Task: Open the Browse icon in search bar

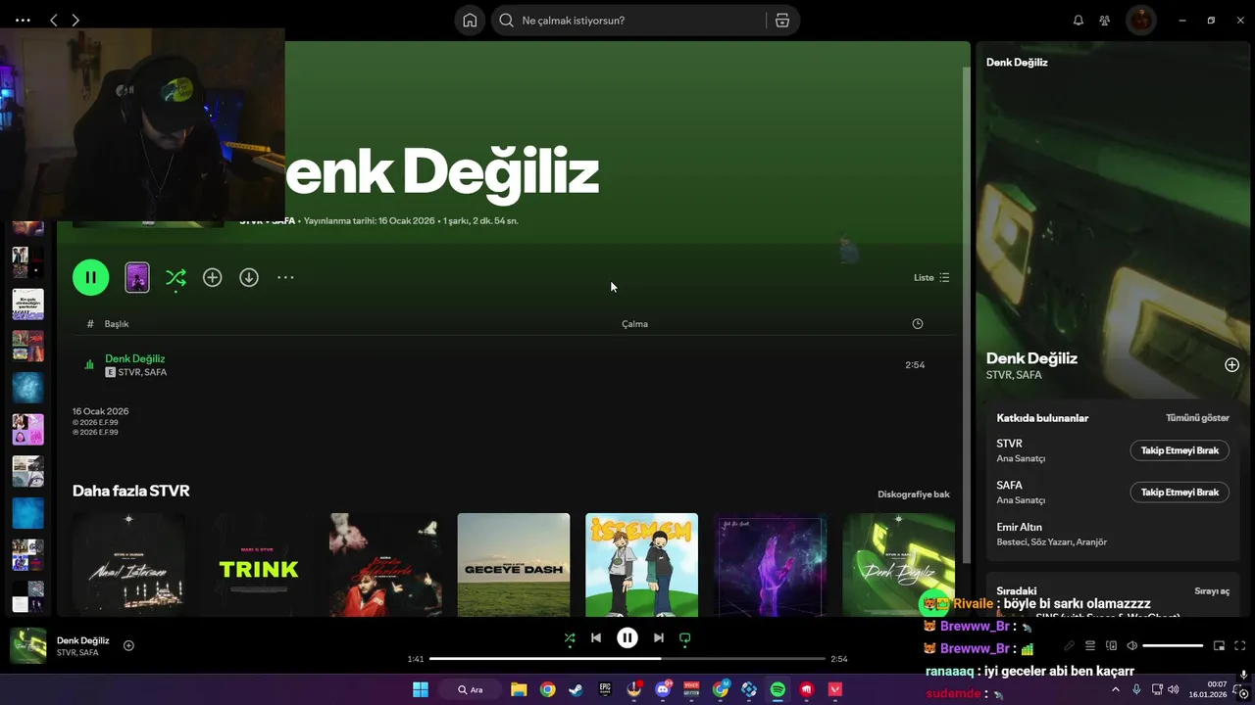Action: click(782, 21)
